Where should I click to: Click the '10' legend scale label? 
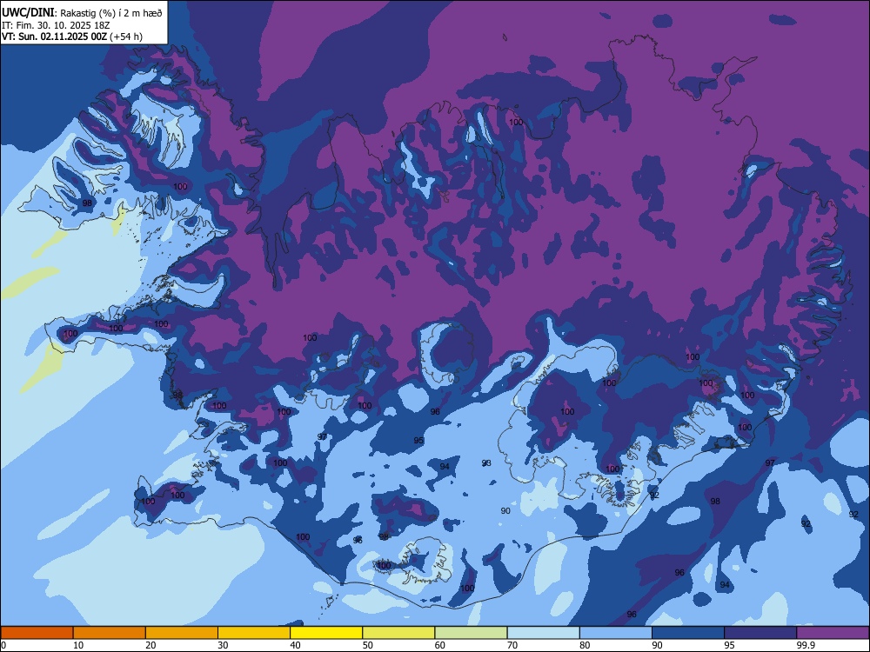pyautogui.click(x=78, y=645)
